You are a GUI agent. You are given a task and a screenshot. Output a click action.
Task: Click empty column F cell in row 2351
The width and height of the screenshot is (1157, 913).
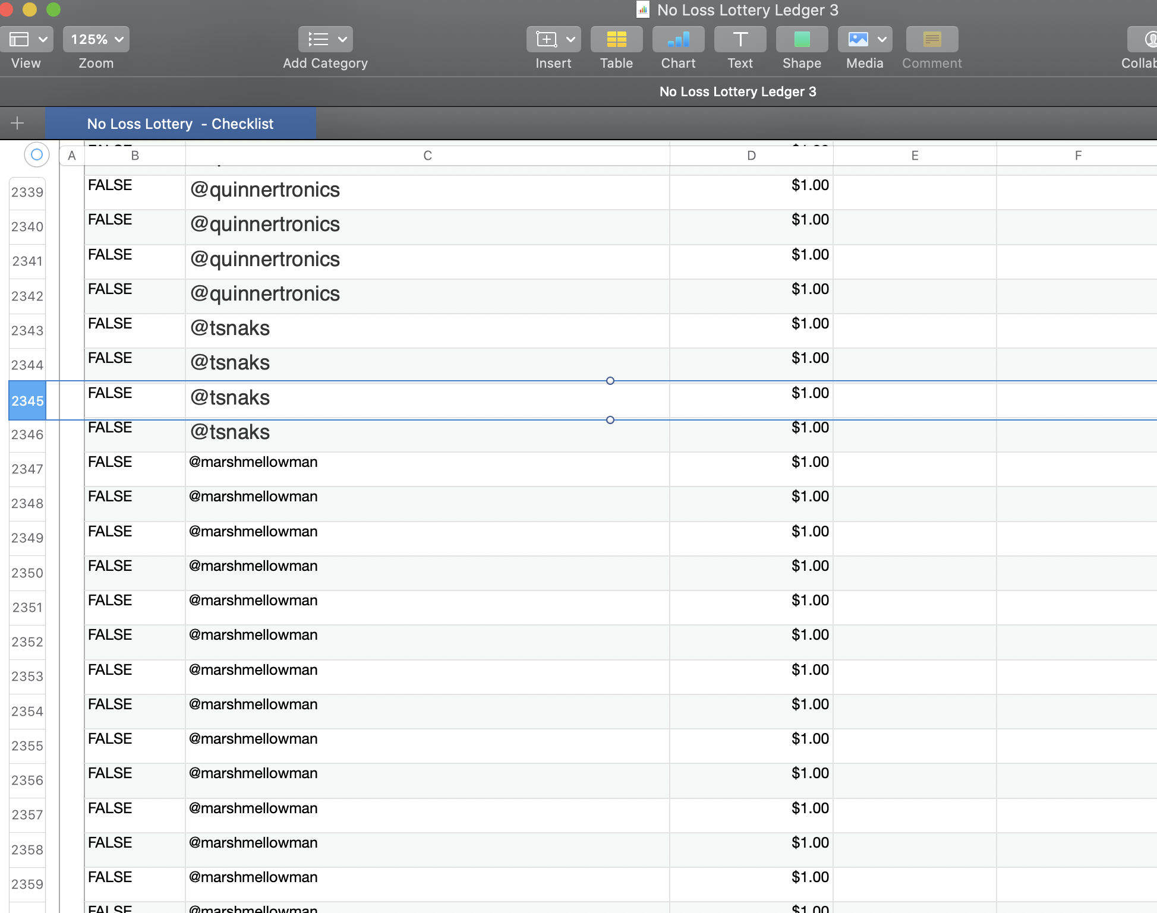click(1077, 608)
